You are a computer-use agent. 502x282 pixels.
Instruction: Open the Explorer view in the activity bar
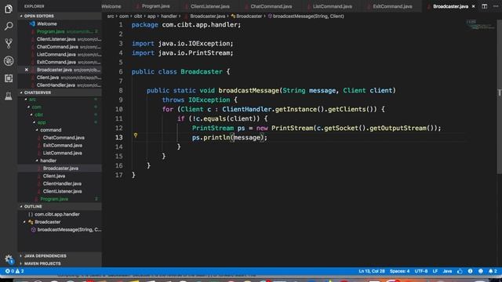(9, 9)
